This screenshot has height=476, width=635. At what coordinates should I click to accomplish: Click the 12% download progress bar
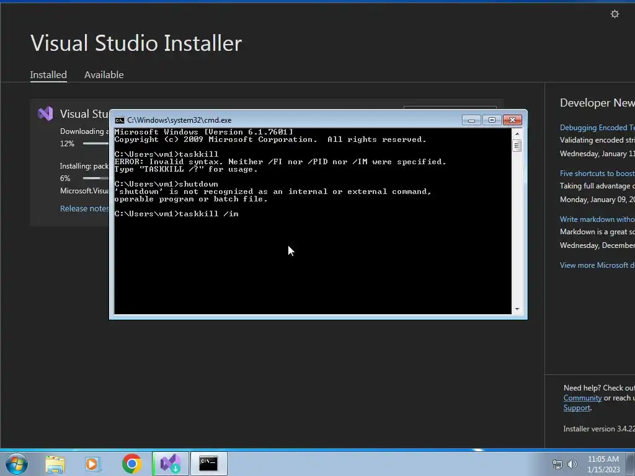(95, 143)
